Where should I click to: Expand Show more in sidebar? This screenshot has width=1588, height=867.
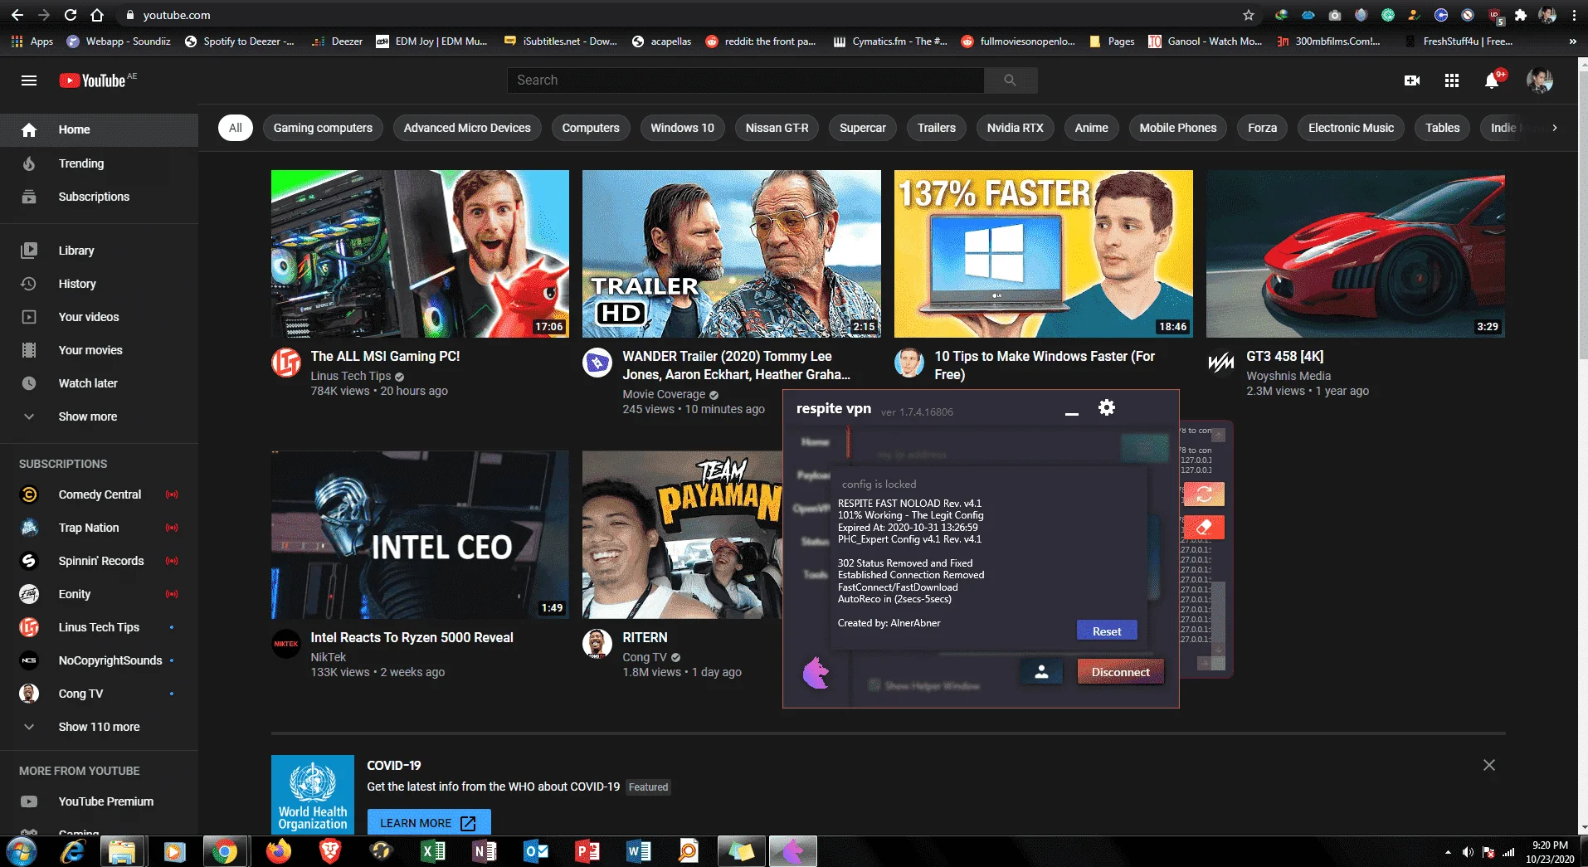(87, 416)
